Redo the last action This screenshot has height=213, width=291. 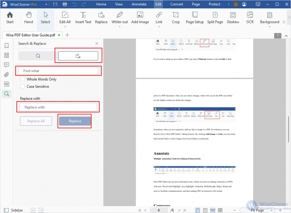tap(84, 4)
